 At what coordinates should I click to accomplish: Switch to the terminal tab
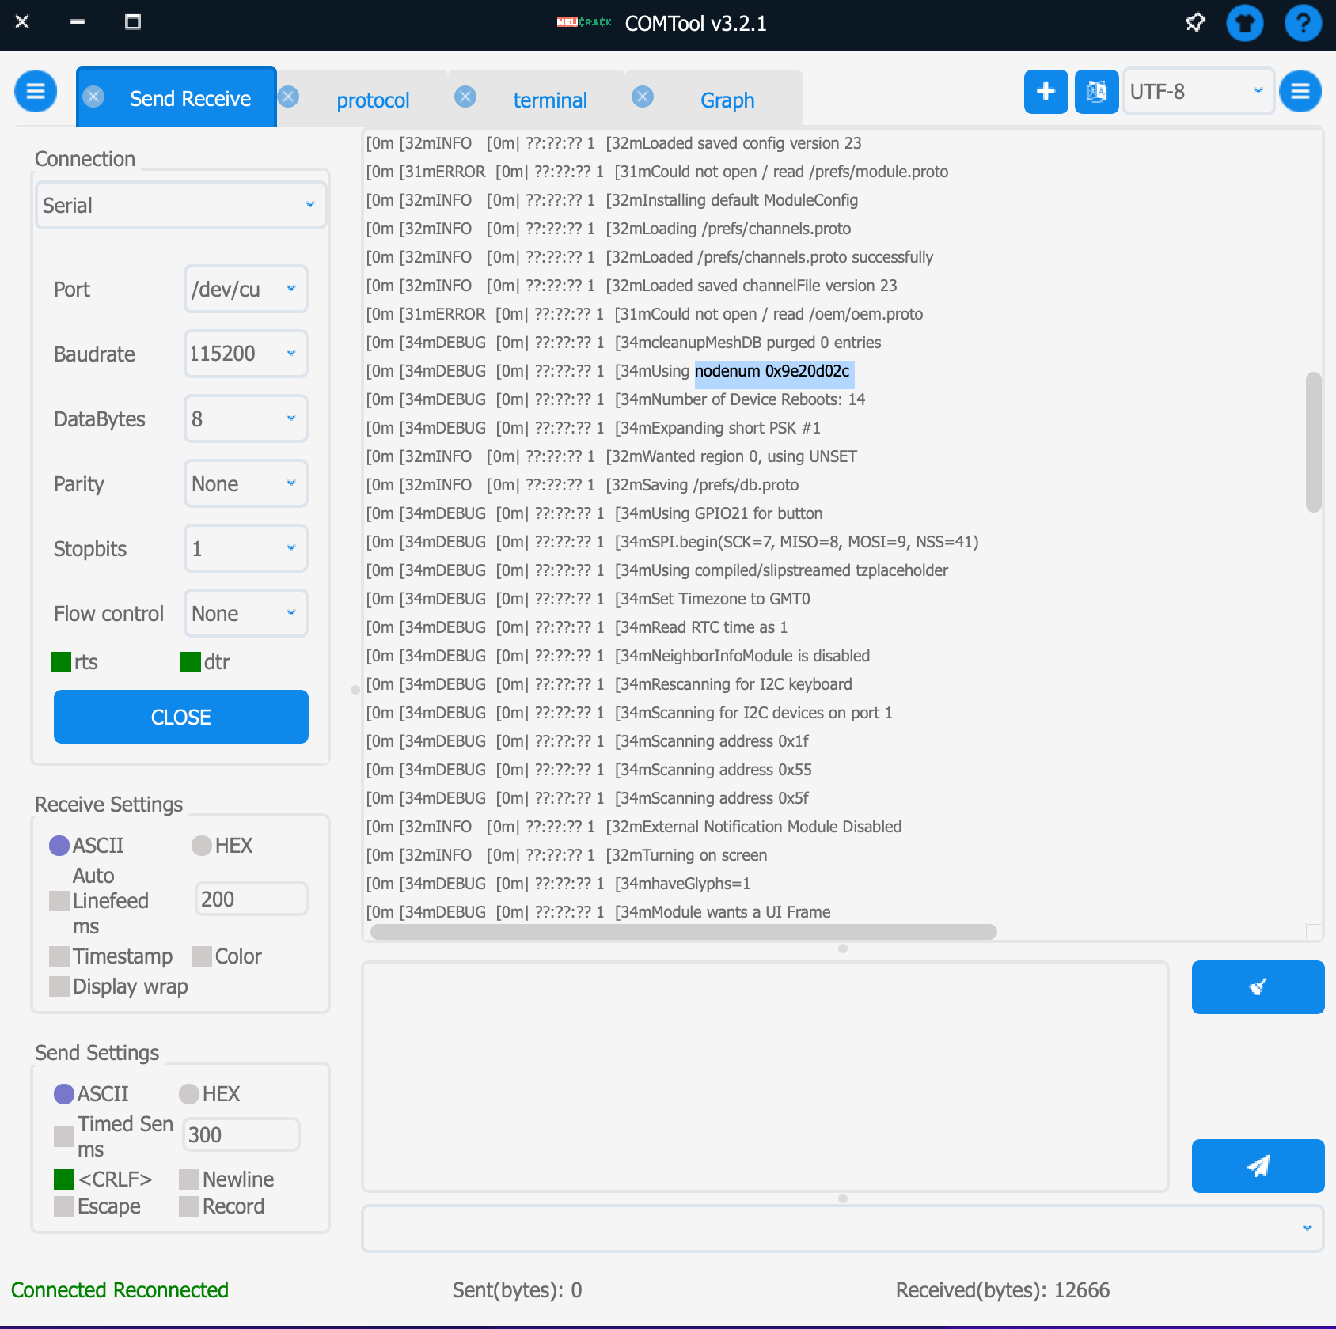click(x=550, y=100)
